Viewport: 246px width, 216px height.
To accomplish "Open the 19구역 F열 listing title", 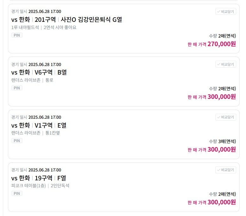I will coord(39,178).
